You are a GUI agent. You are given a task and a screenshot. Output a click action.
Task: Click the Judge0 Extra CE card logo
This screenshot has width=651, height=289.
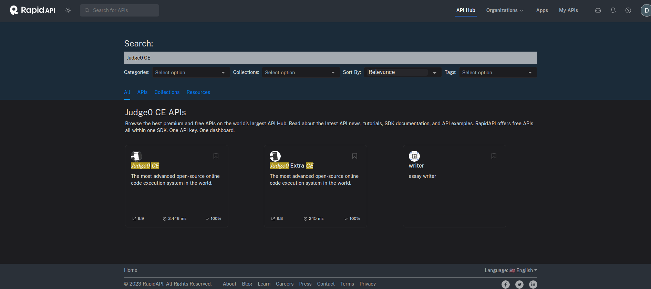point(275,156)
